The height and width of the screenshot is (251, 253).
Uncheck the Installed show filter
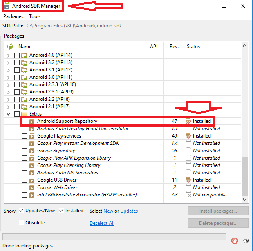tap(61, 211)
